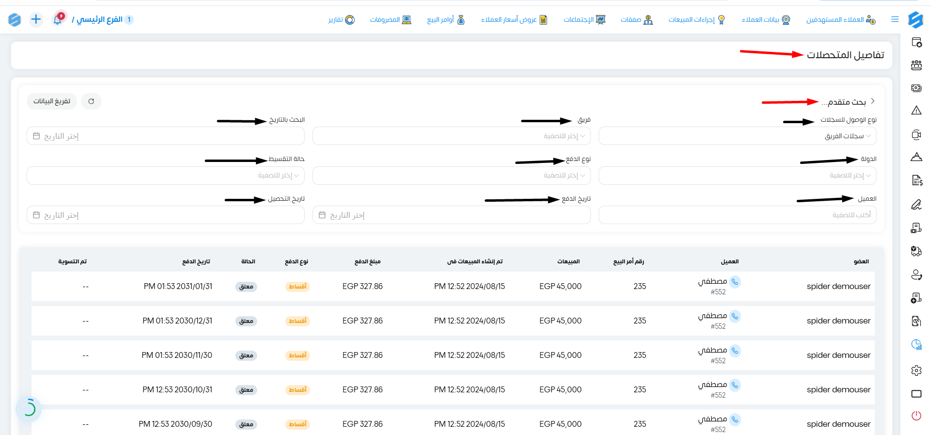Open the فريق filter dropdown
Image resolution: width=931 pixels, height=435 pixels.
[451, 136]
